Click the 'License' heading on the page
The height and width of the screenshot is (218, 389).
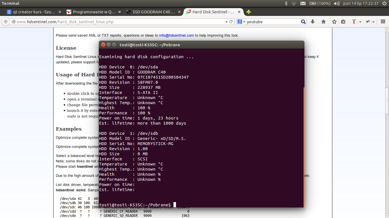click(66, 48)
